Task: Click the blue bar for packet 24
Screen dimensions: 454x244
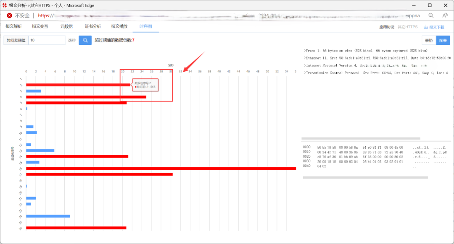Action: click(48, 216)
